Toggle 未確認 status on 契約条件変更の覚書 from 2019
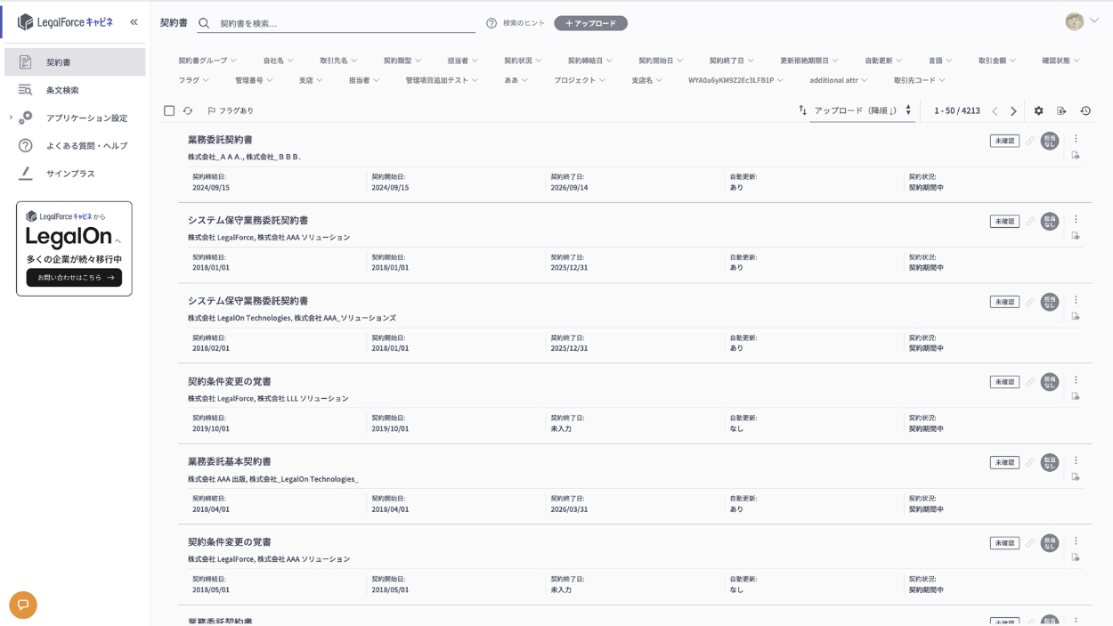This screenshot has height=626, width=1113. [x=1003, y=382]
